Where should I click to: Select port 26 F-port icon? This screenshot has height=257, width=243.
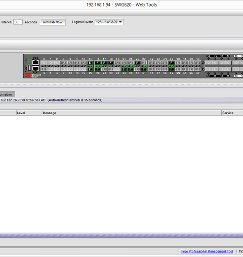(x=137, y=63)
